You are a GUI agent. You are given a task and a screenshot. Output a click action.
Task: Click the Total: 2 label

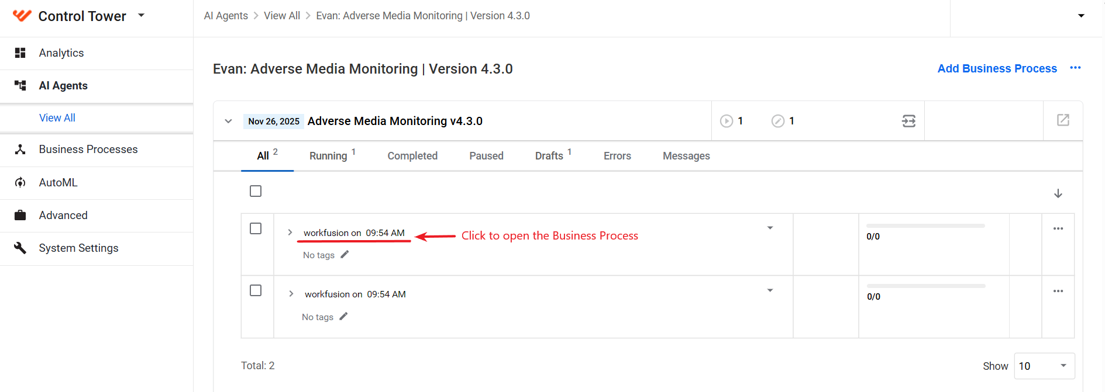(x=258, y=366)
